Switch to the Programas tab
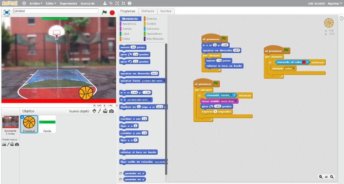The width and height of the screenshot is (344, 184). (128, 11)
